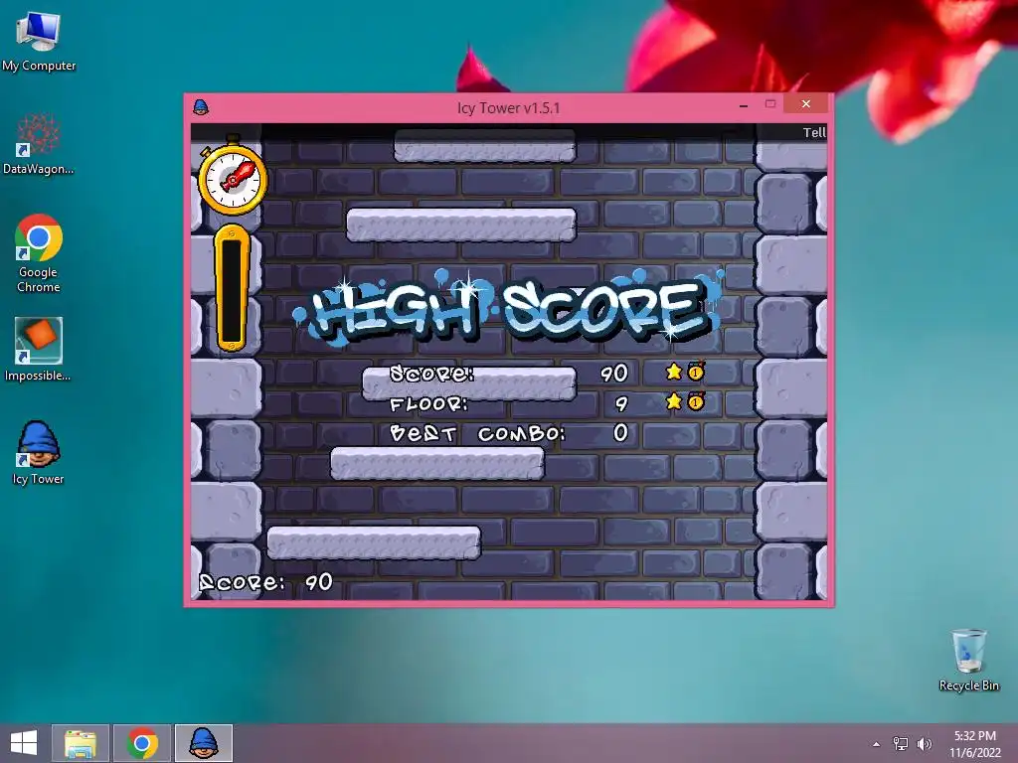Image resolution: width=1018 pixels, height=763 pixels.
Task: Click the Best Combo value 0
Action: point(620,433)
